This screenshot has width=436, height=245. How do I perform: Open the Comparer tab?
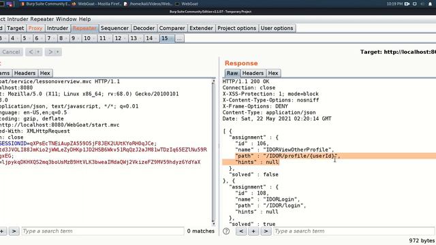point(172,28)
